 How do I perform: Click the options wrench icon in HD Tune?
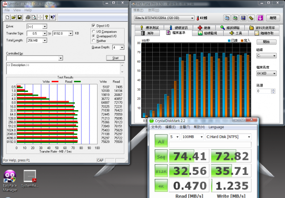pyautogui.click(x=251, y=18)
